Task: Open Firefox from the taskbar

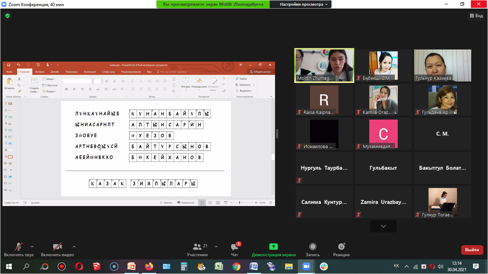Action: pos(149,267)
